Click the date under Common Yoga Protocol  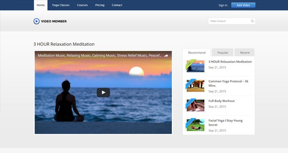pyautogui.click(x=217, y=91)
